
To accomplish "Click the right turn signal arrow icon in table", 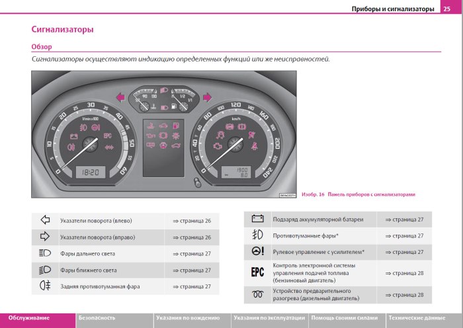I will click(44, 236).
